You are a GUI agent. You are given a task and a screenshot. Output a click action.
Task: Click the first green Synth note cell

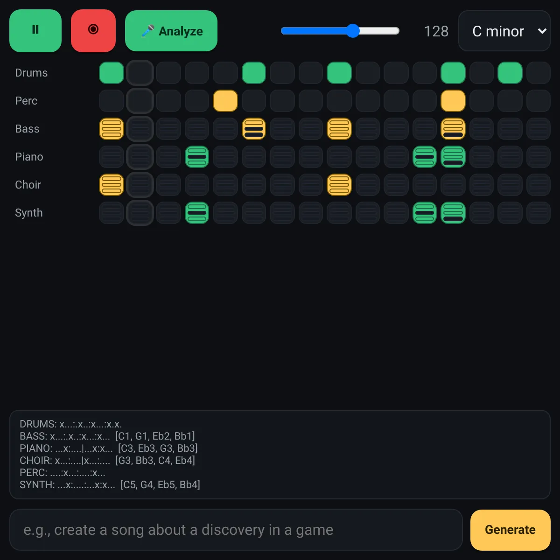point(197,213)
